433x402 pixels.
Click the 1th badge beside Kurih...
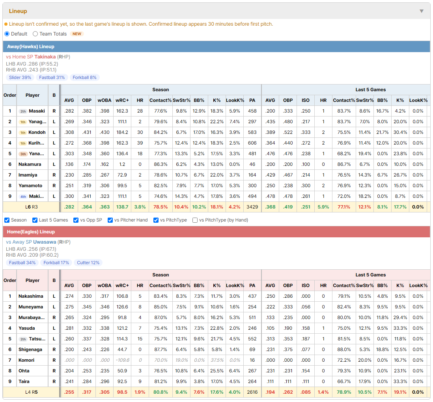(x=23, y=143)
